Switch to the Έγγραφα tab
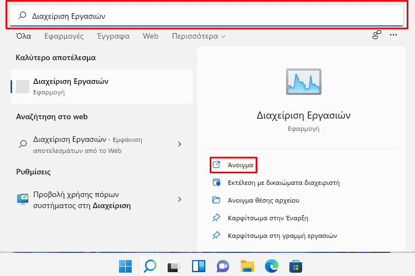This screenshot has height=276, width=415. (113, 36)
